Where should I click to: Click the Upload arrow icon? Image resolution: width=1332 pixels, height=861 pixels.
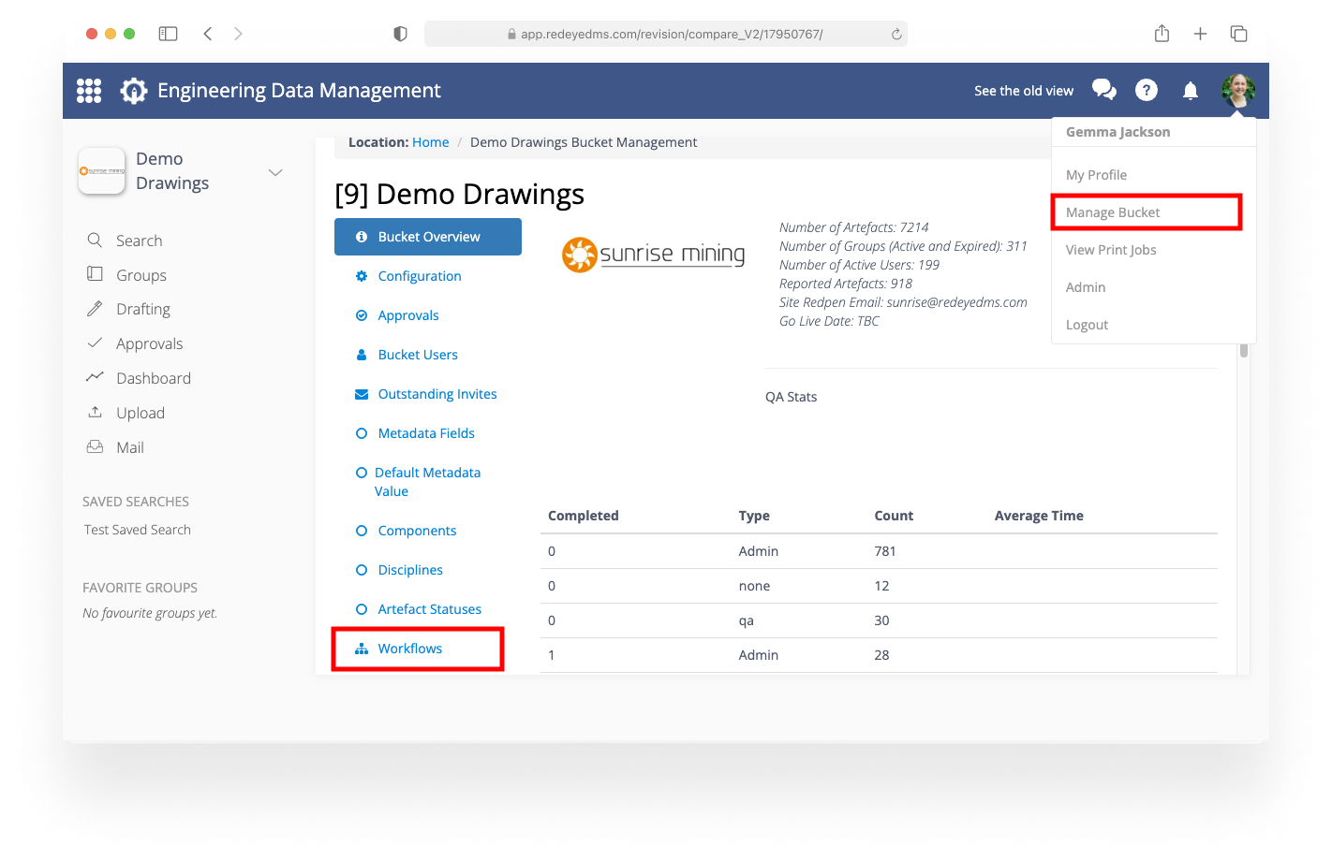(x=95, y=412)
